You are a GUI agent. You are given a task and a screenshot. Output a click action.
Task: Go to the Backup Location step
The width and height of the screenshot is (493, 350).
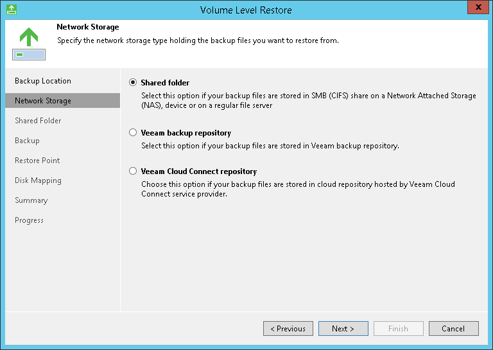pos(43,81)
